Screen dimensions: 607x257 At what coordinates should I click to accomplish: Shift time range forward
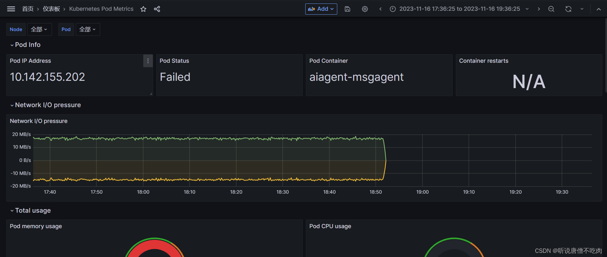coord(539,9)
